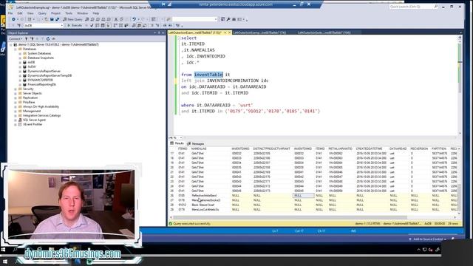Screen dimensions: 473x266
Task: Expand the AxDB database node
Action: pyautogui.click(x=20, y=62)
